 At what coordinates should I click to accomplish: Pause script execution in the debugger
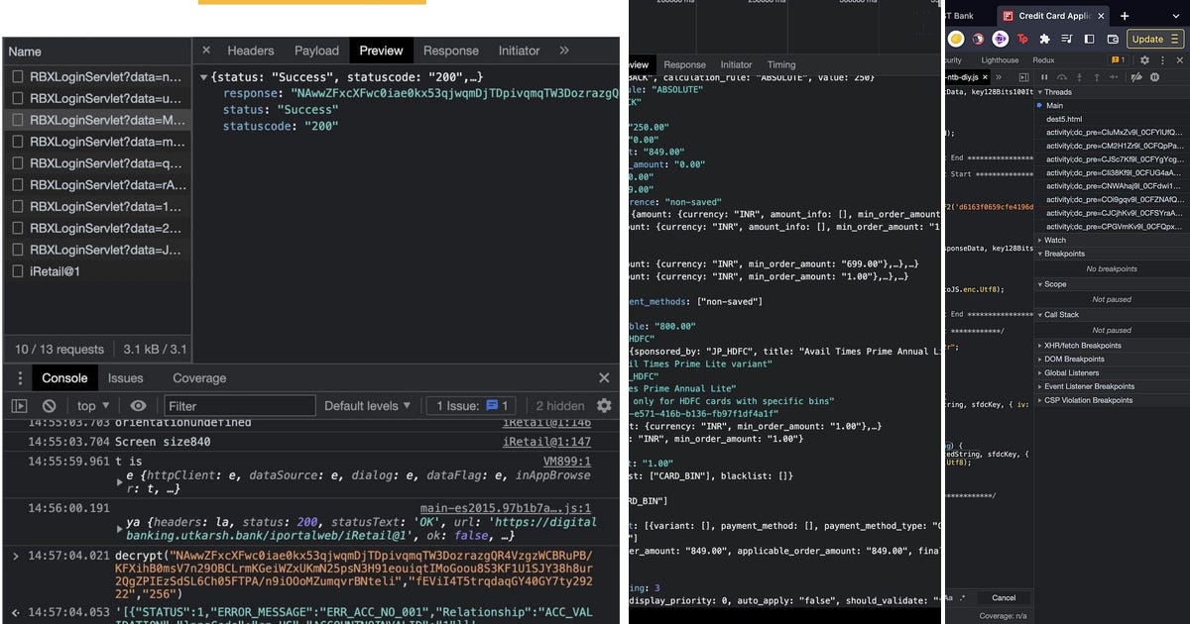[1044, 77]
